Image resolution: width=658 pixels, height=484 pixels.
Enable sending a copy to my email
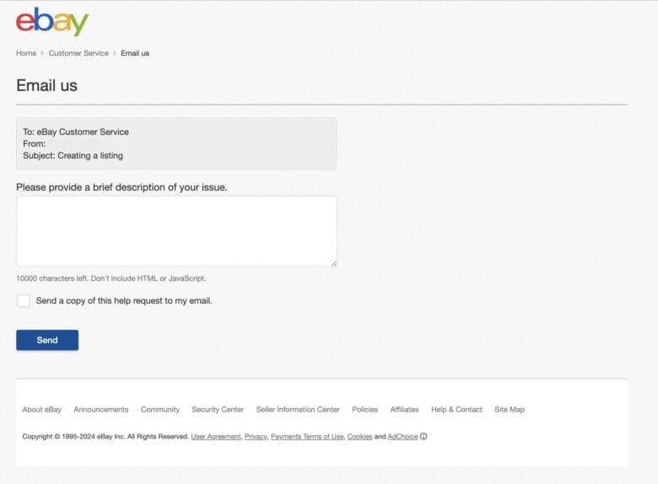(24, 301)
